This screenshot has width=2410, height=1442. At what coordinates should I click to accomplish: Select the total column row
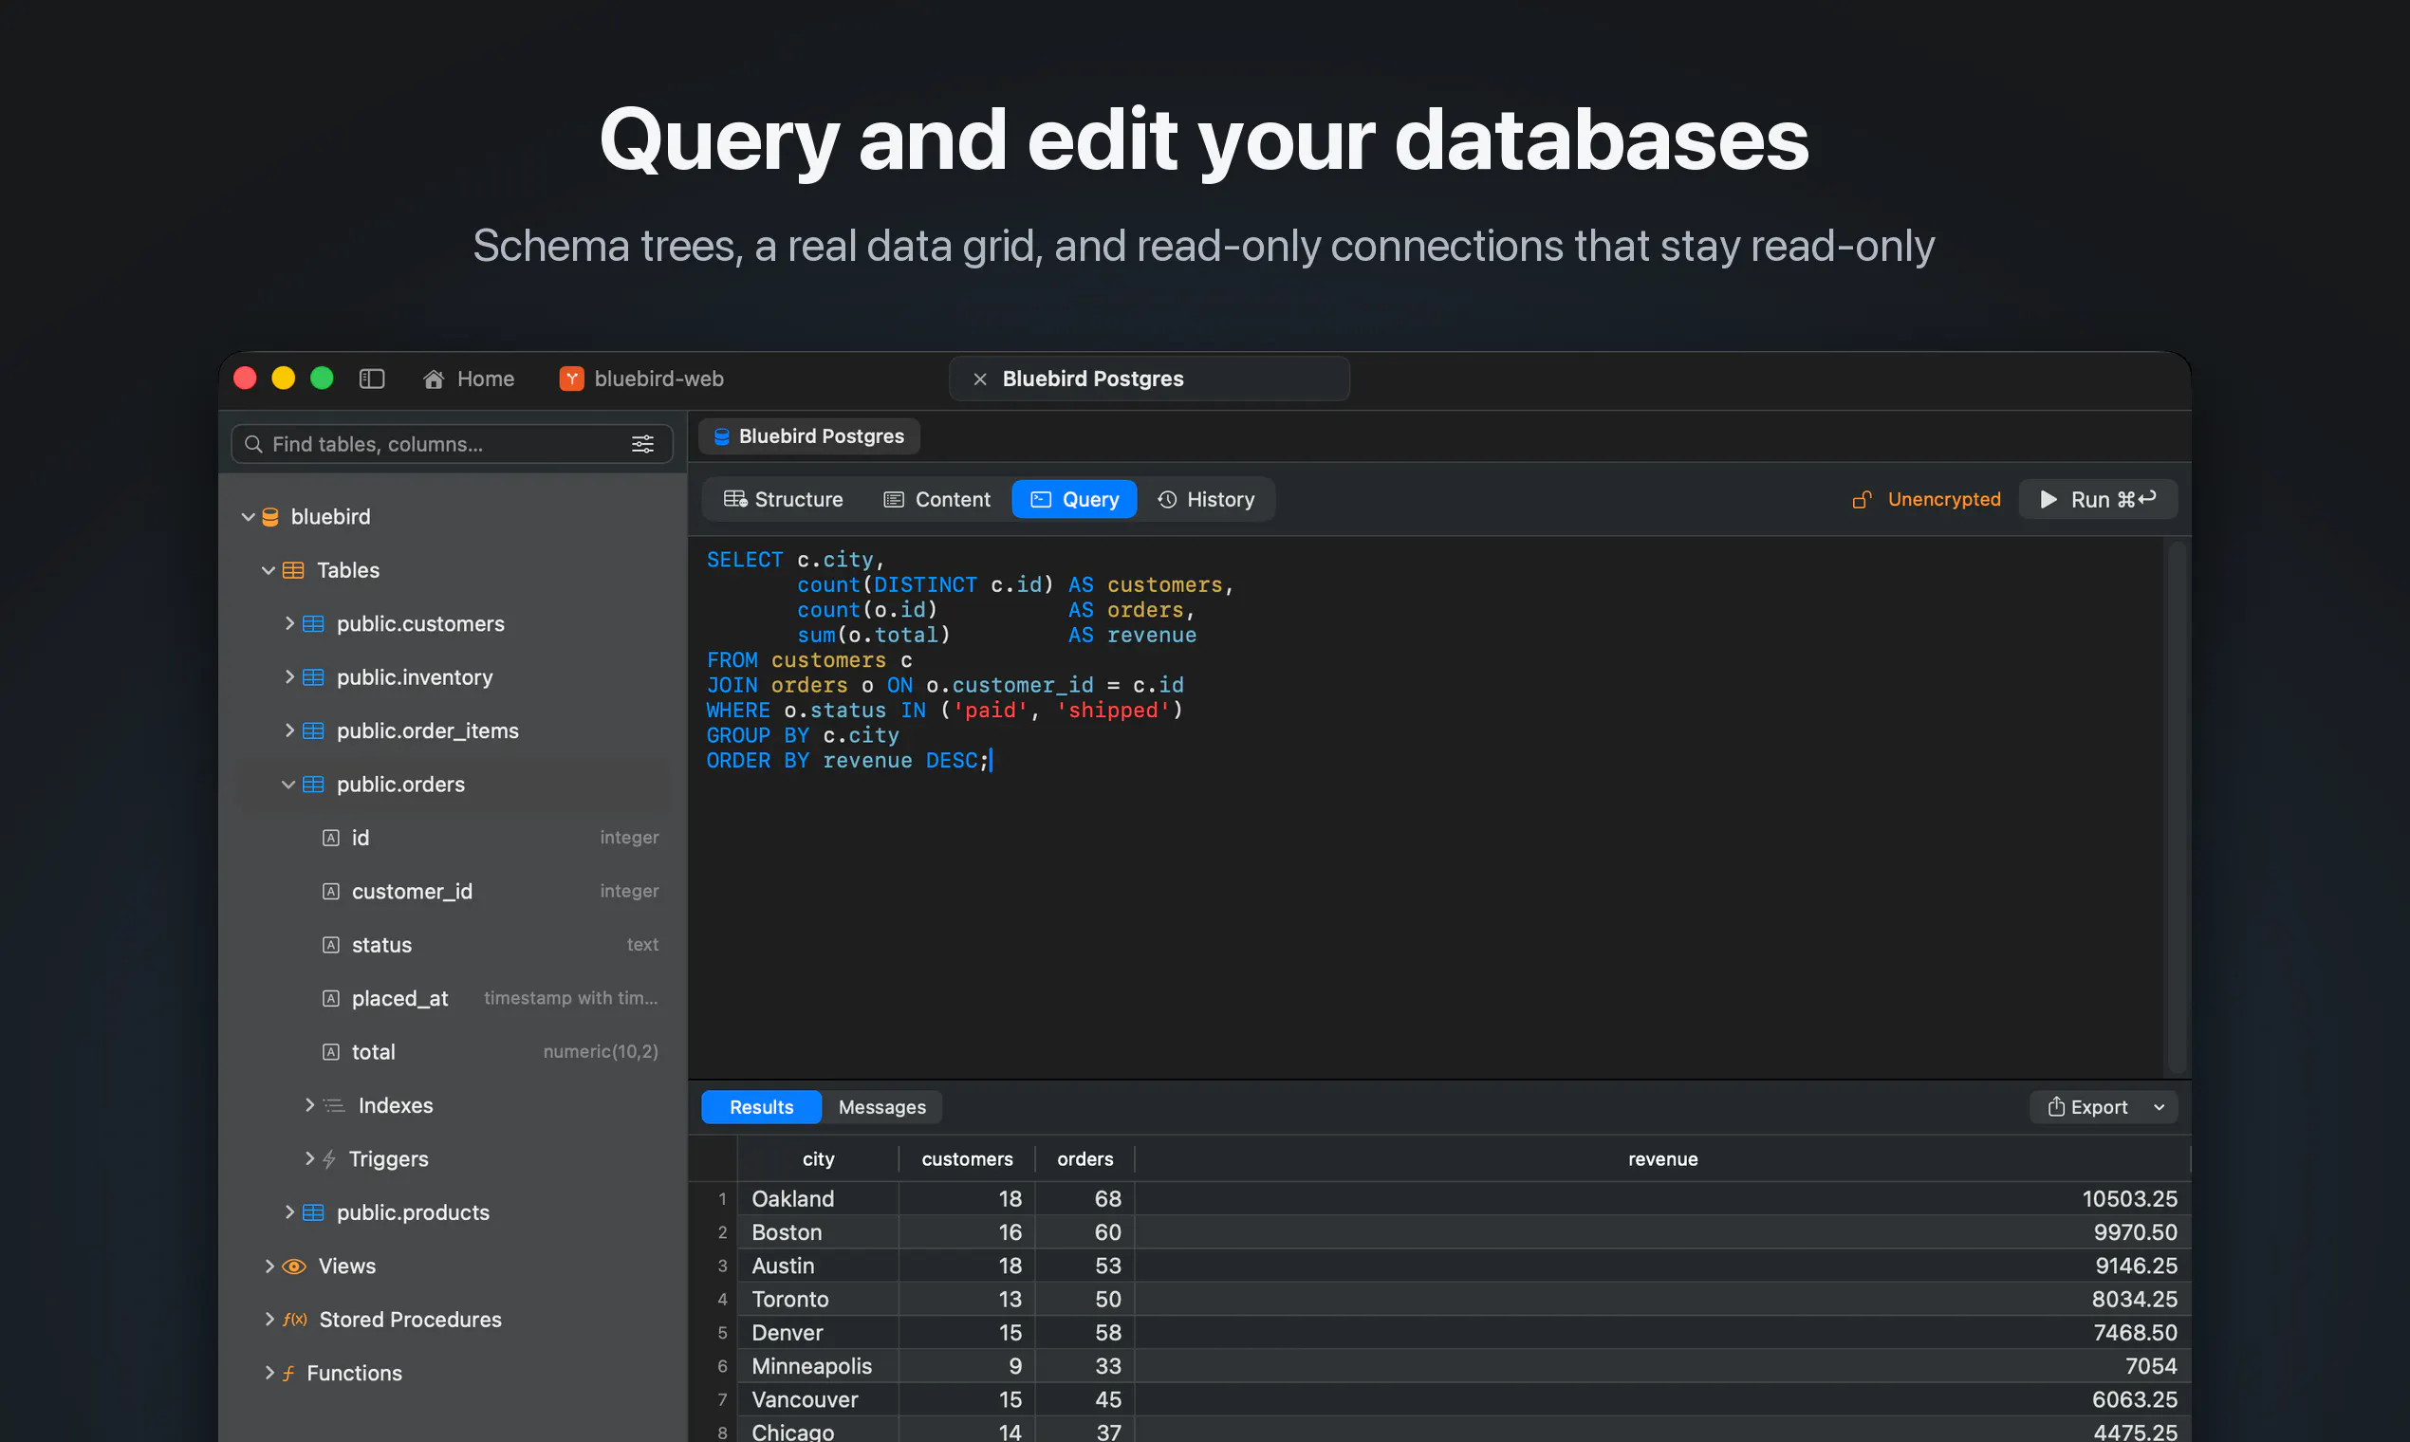(453, 1051)
